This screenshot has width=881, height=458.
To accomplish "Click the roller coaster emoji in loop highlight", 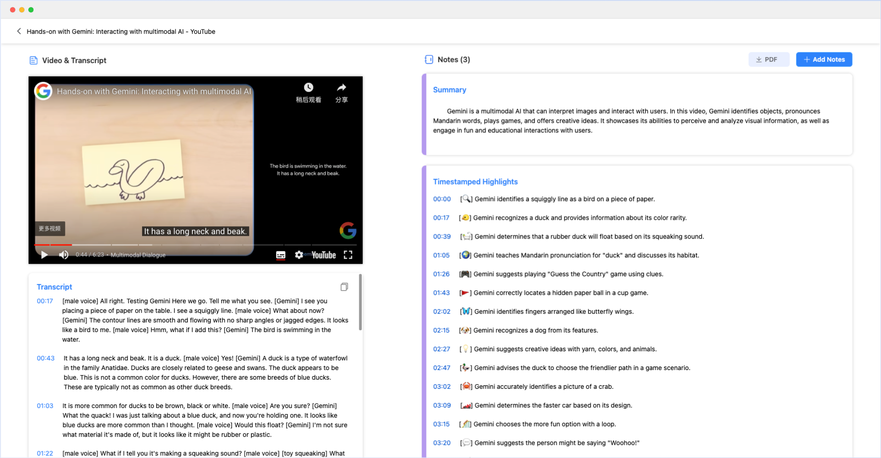I will 466,424.
